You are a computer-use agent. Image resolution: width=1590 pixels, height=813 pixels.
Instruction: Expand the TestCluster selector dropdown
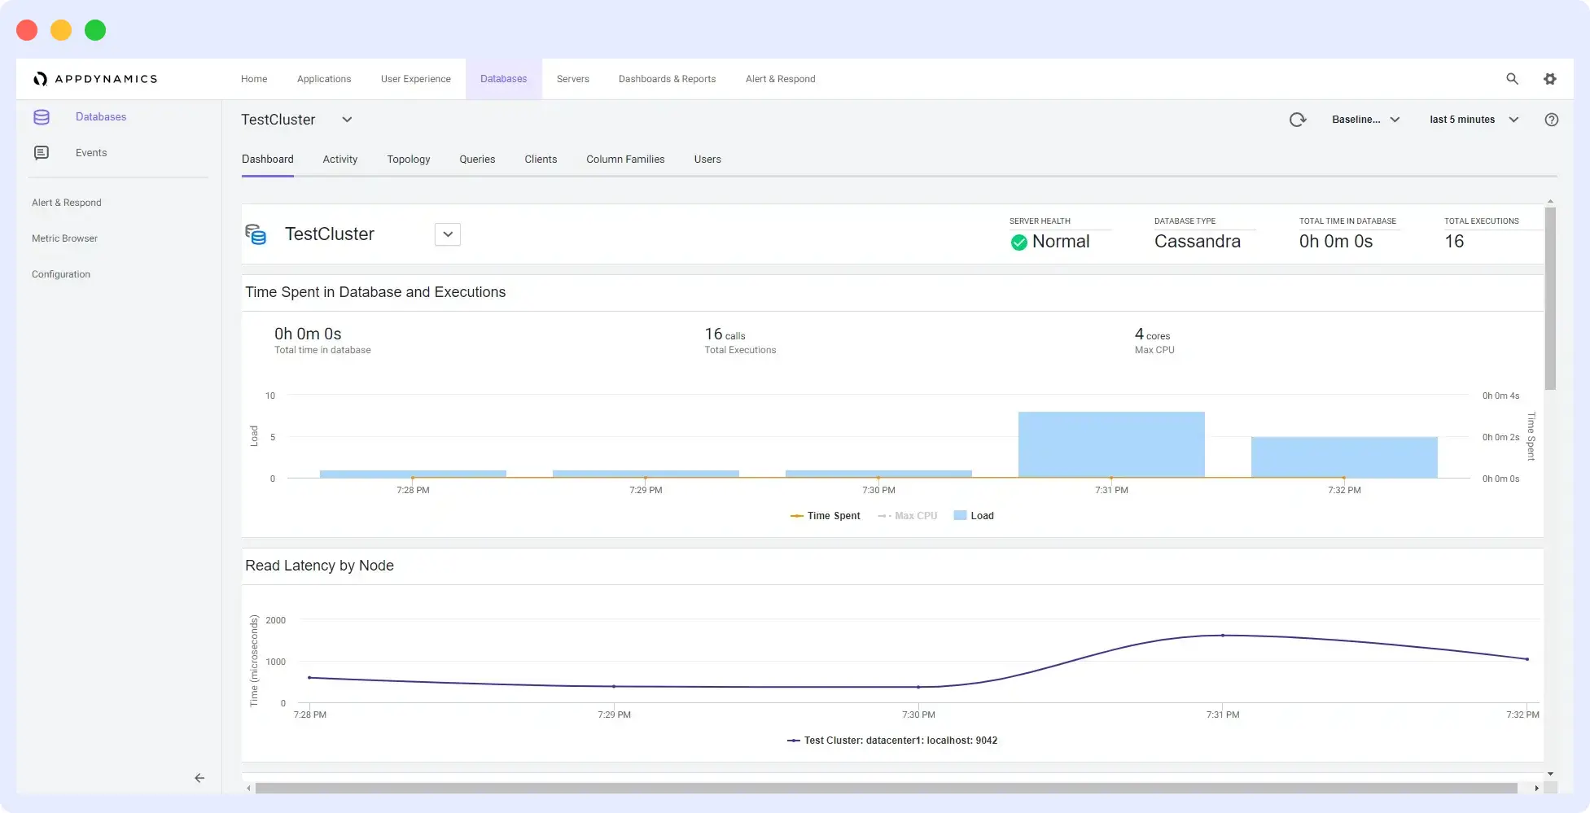(x=348, y=120)
